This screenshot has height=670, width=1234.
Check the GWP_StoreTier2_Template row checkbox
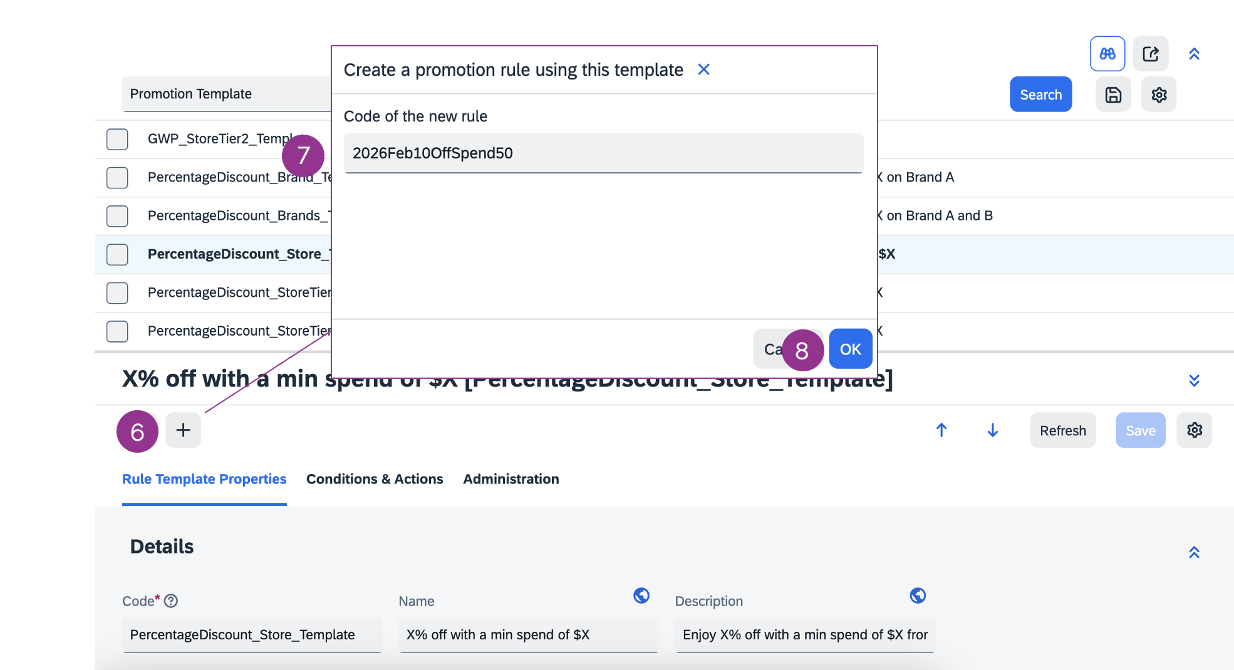click(x=117, y=139)
